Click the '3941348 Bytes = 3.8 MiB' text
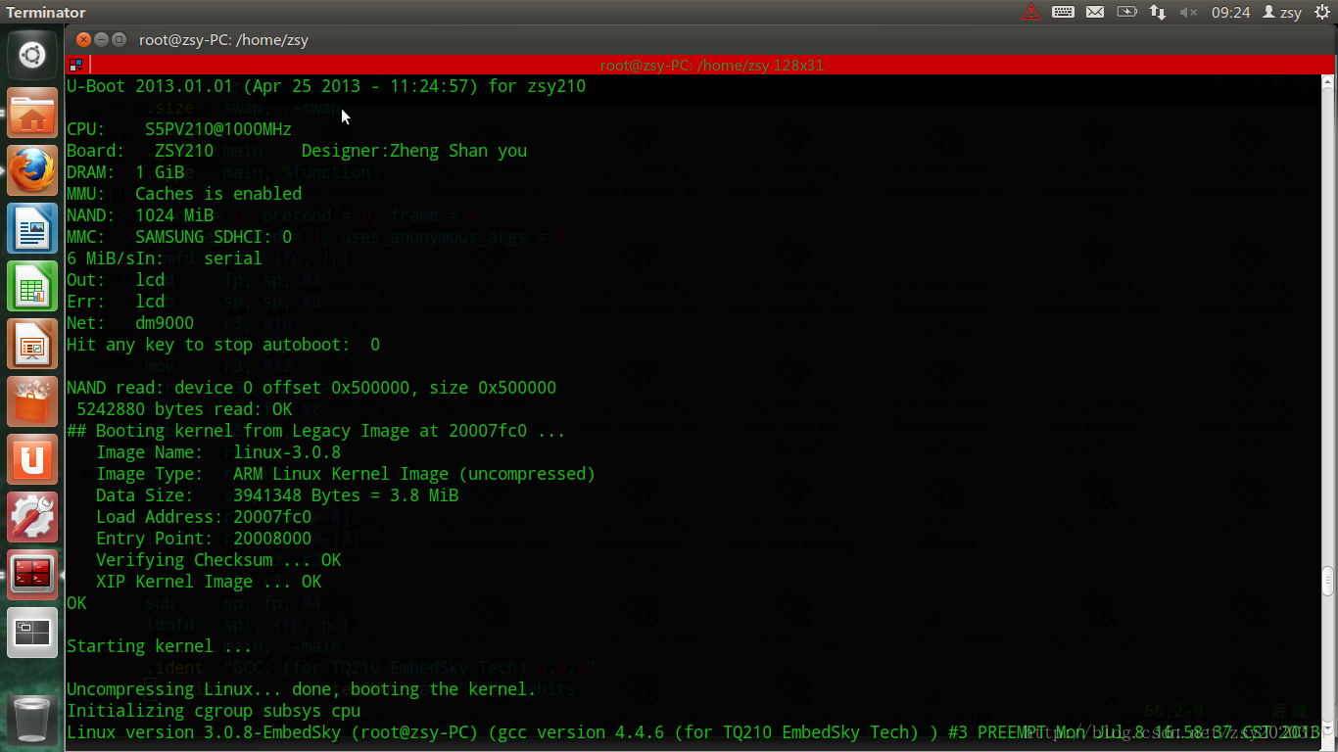The image size is (1338, 752). (x=346, y=495)
